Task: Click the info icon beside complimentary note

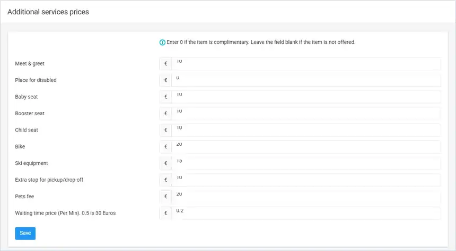Action: [x=162, y=42]
